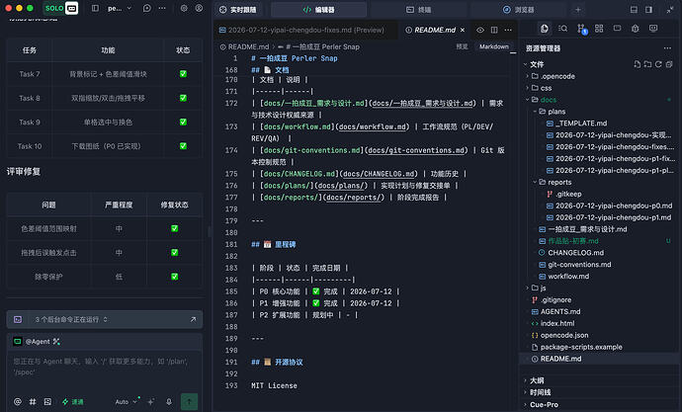Click the send arrow button in chat
682x412 pixels.
(189, 401)
